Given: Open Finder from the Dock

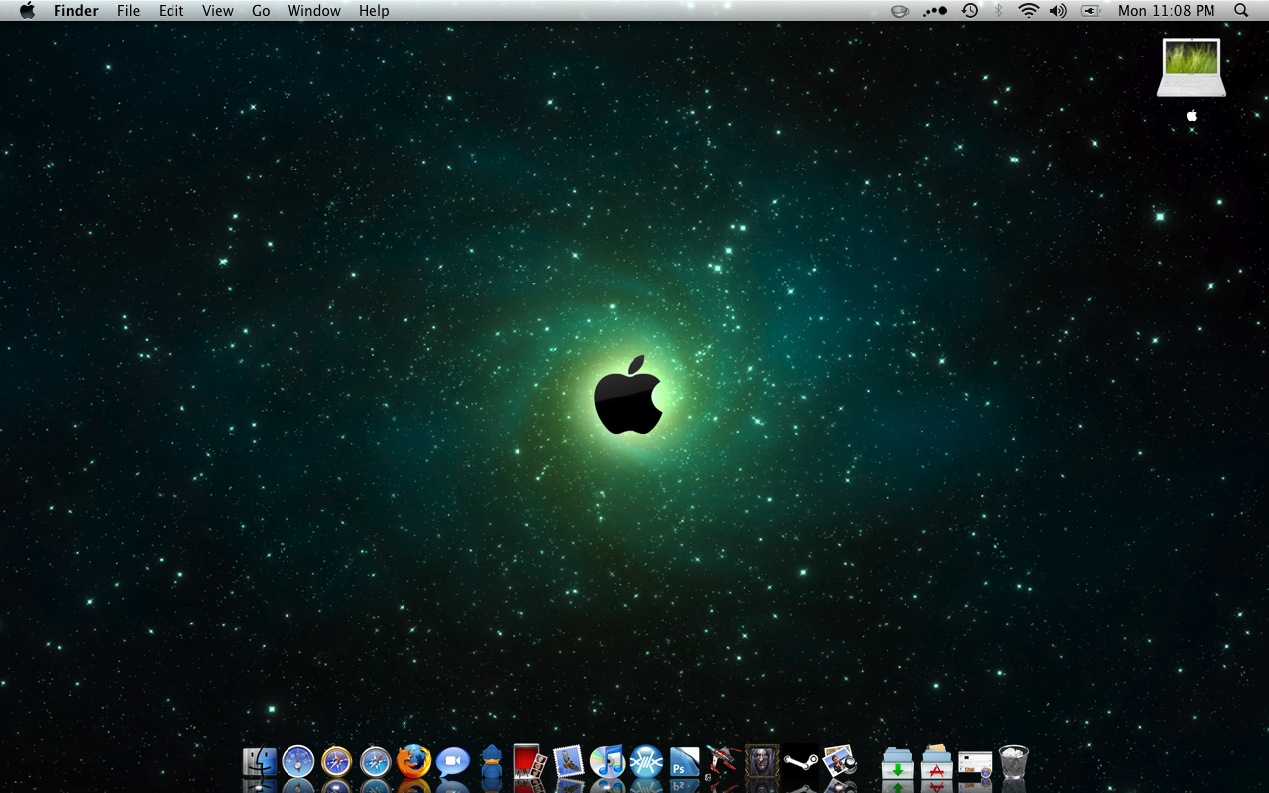Looking at the screenshot, I should [260, 762].
